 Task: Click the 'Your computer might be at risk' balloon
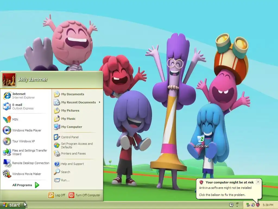click(229, 188)
